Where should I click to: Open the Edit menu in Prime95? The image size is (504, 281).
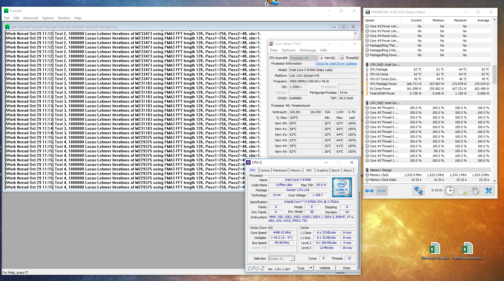(x=16, y=18)
